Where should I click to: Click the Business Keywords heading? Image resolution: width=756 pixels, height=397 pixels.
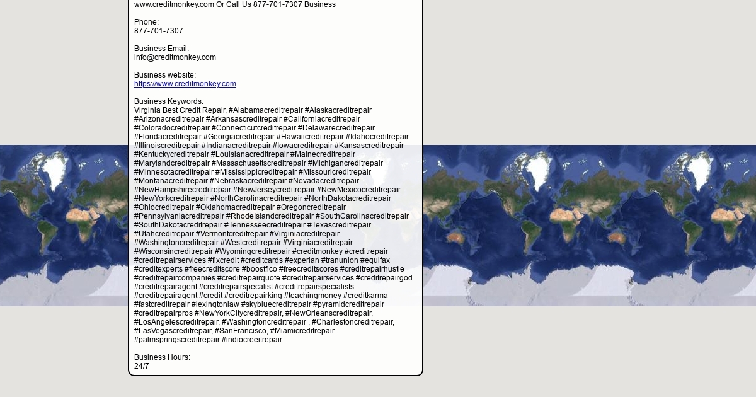(x=168, y=101)
